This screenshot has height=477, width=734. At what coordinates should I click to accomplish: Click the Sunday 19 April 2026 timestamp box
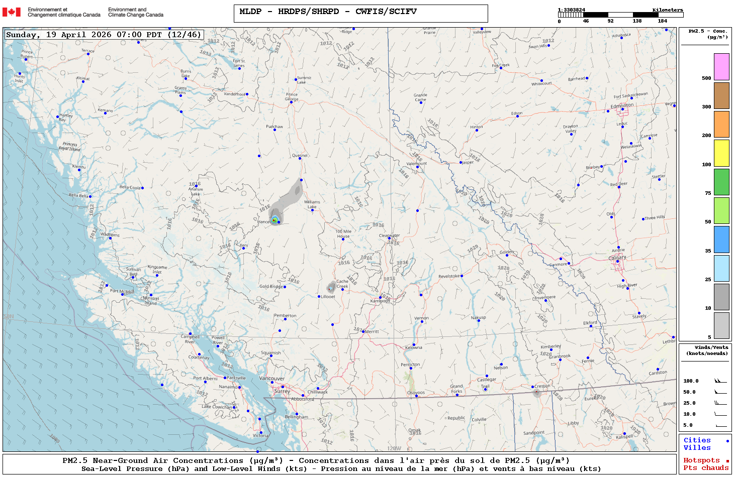tap(104, 35)
